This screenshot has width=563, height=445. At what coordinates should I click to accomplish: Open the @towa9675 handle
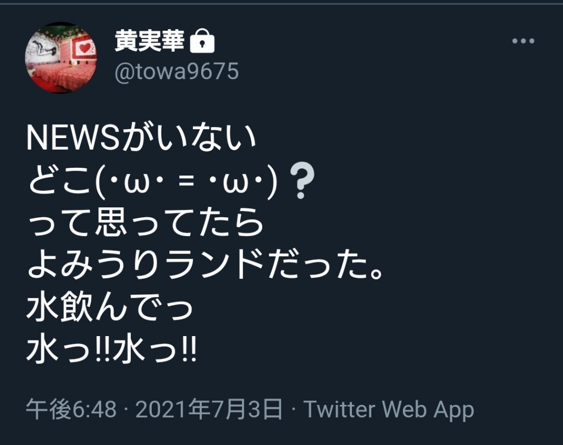pyautogui.click(x=176, y=71)
